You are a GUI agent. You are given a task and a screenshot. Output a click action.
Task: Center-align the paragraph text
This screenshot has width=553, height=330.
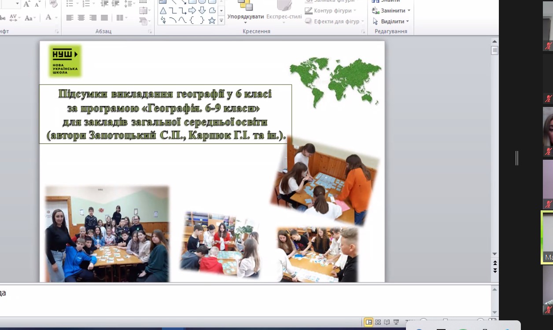tap(81, 18)
